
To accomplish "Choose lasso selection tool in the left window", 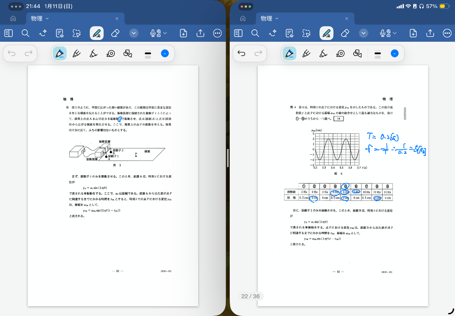I will tap(77, 33).
